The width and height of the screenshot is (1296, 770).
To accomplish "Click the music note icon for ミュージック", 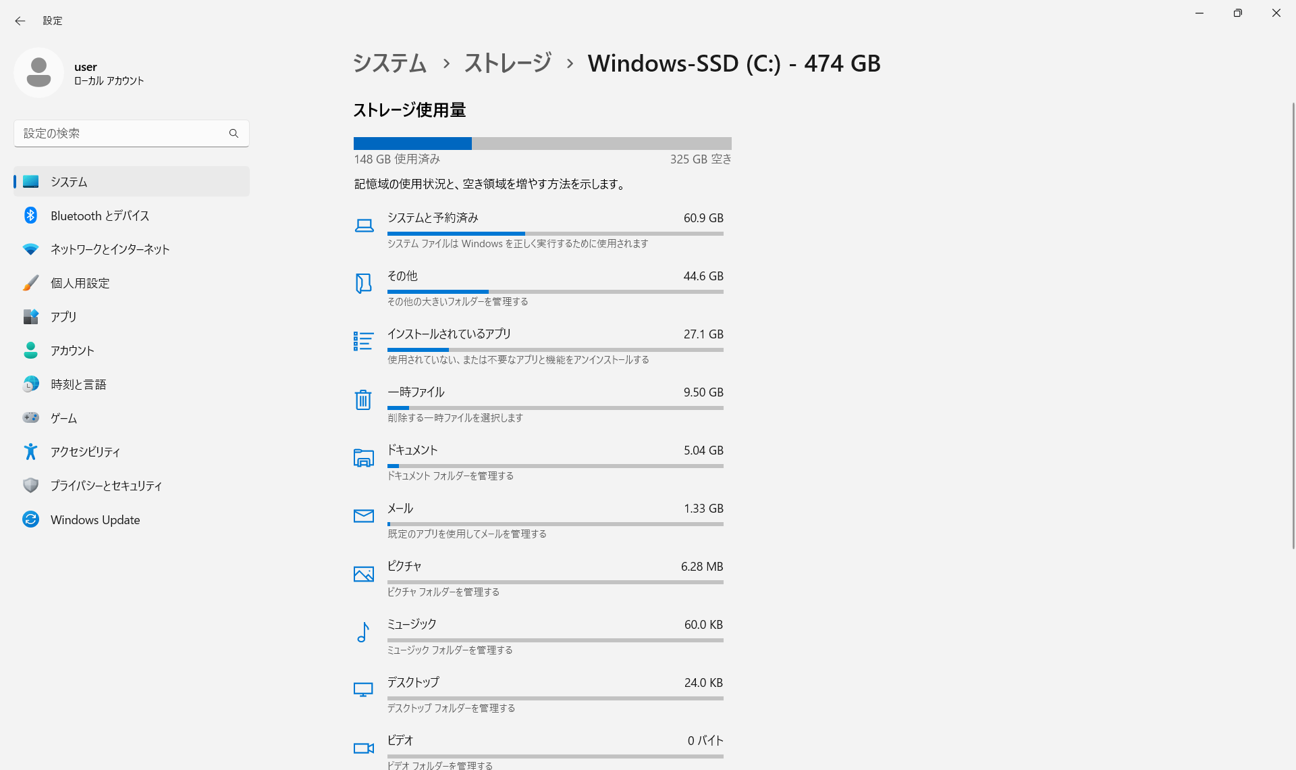I will tap(363, 632).
